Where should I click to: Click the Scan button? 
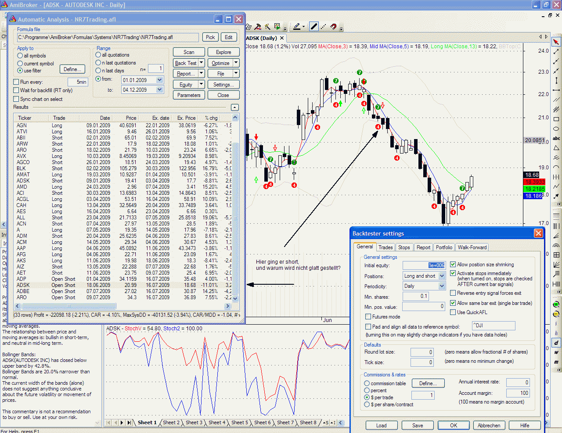(189, 52)
